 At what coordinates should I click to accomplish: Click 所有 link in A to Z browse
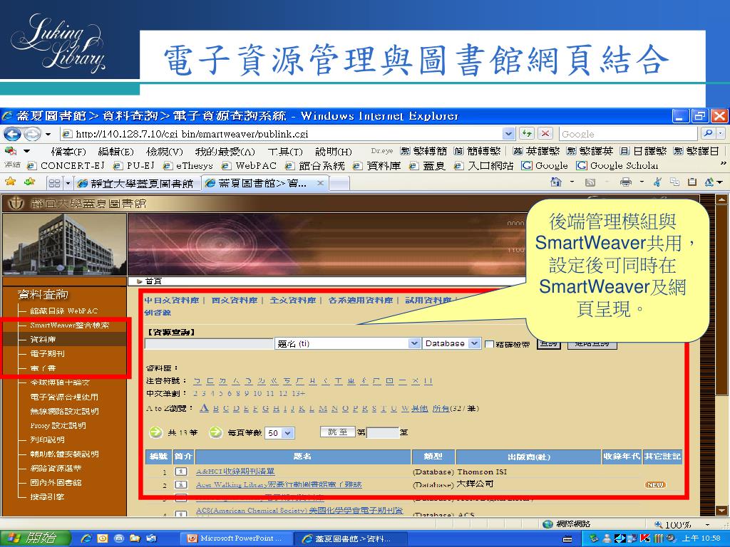coord(441,408)
